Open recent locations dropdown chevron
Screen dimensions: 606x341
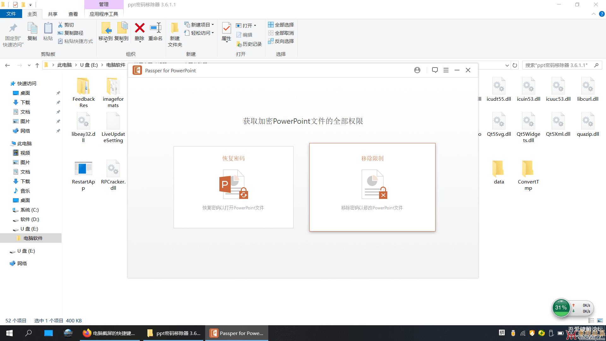(29, 65)
